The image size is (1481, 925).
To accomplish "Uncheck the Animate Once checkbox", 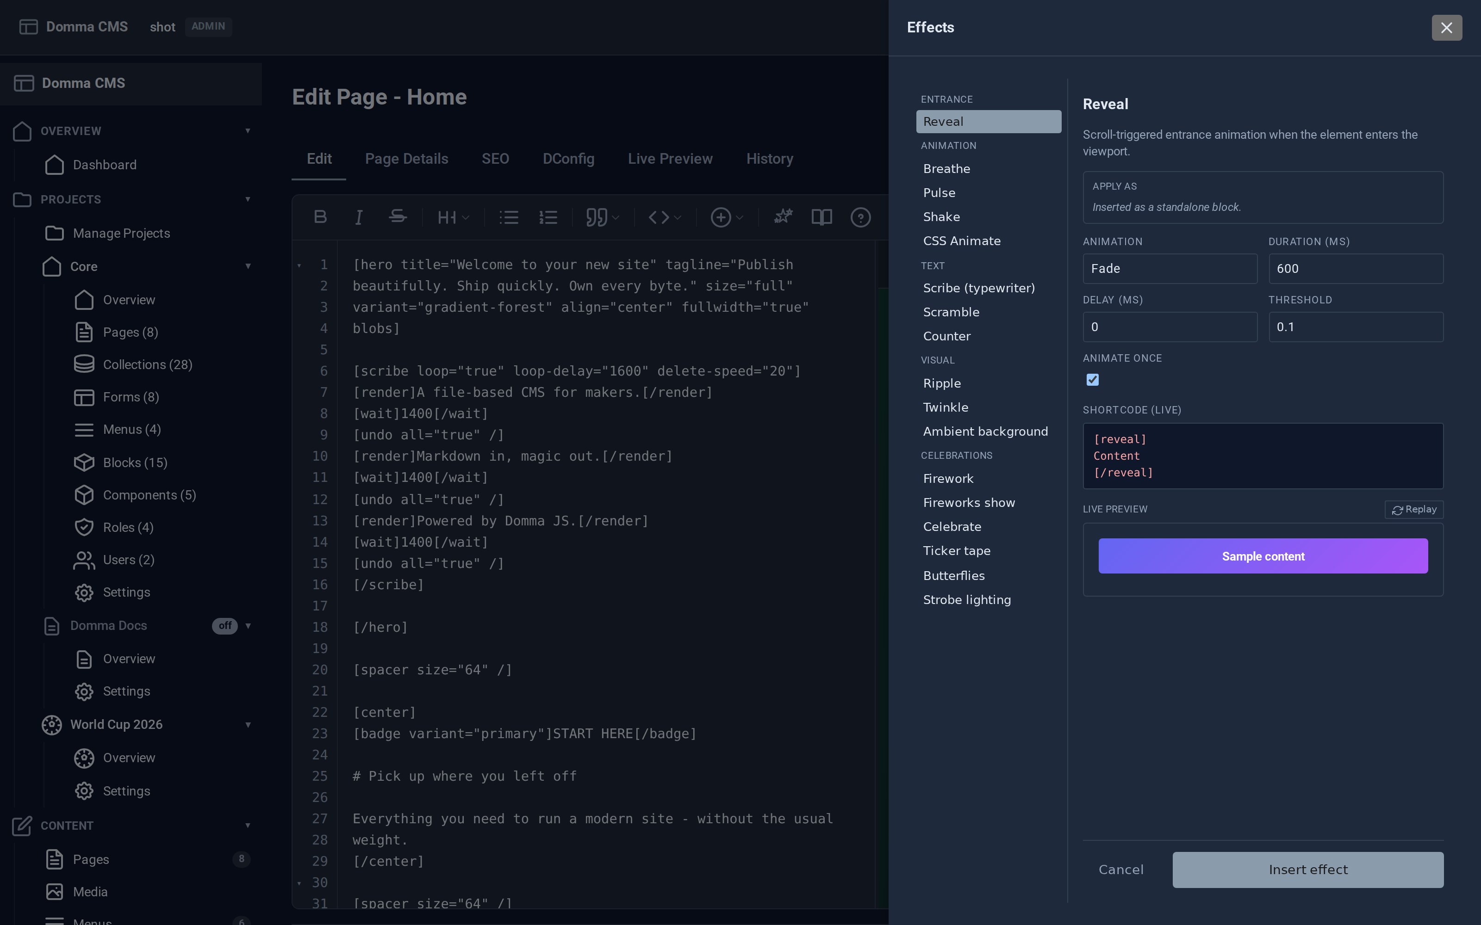I will click(1092, 380).
